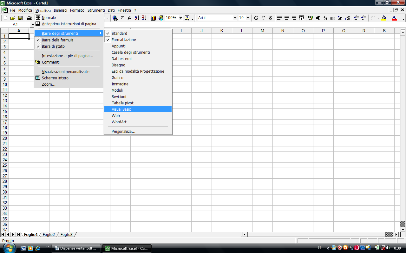The width and height of the screenshot is (406, 253).
Task: Enable the Appunti toolbar
Action: [138, 46]
